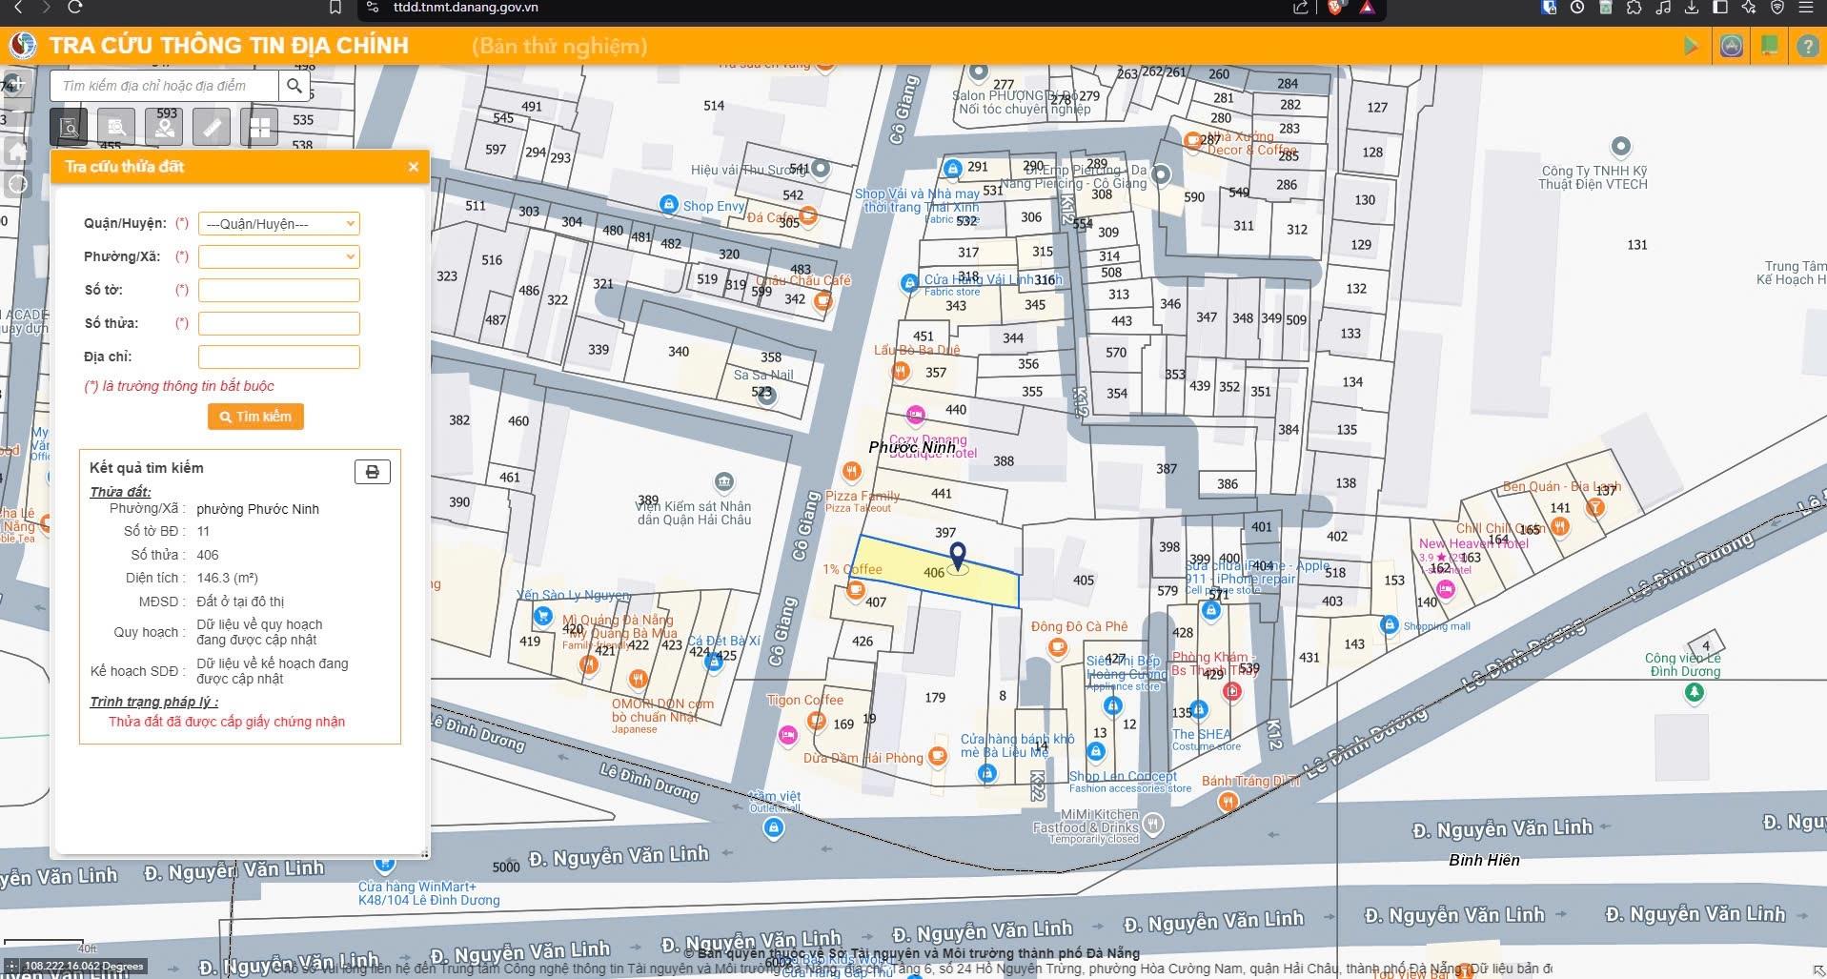Click the magnifier button beside address search

coord(294,86)
